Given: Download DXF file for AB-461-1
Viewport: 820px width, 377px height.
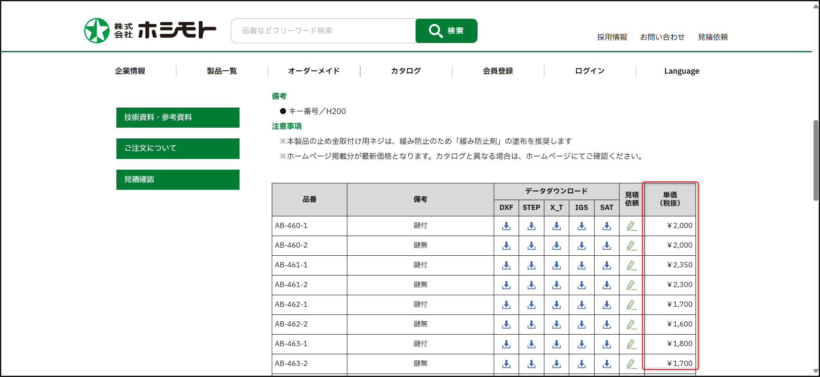Looking at the screenshot, I should [506, 265].
